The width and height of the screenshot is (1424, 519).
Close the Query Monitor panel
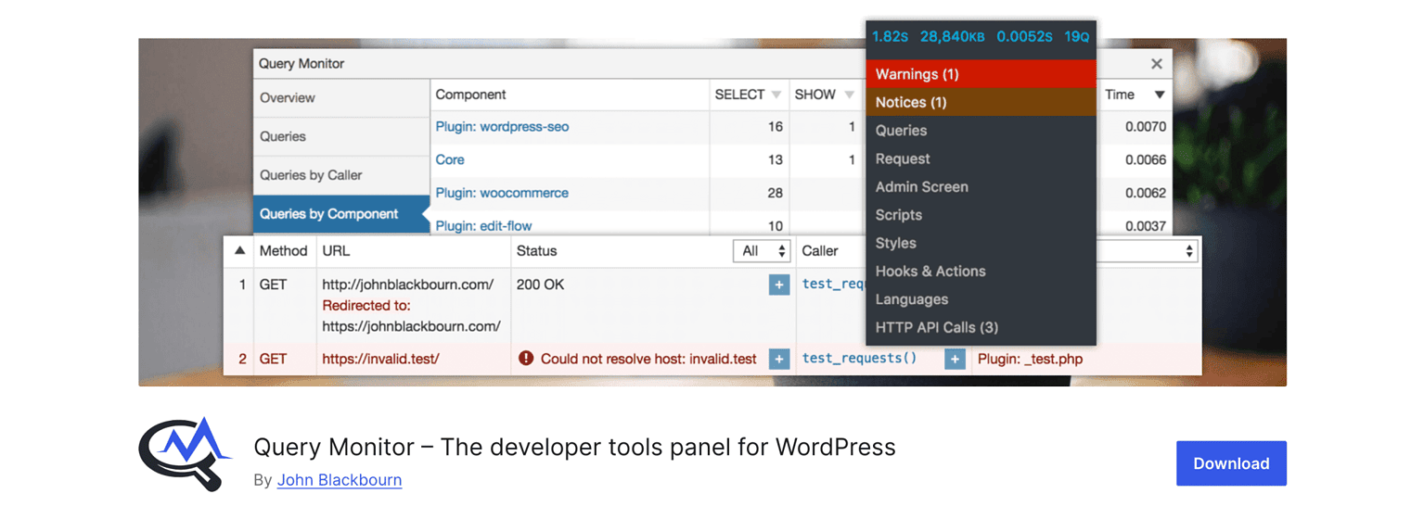coord(1156,64)
